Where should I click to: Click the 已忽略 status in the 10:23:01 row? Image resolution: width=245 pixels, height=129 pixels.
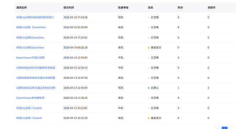tap(155, 108)
